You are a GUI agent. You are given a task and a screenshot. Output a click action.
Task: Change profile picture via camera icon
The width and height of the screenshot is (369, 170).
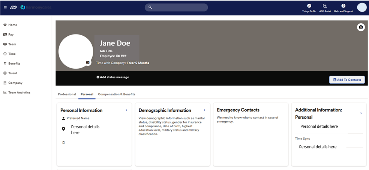[x=88, y=62]
